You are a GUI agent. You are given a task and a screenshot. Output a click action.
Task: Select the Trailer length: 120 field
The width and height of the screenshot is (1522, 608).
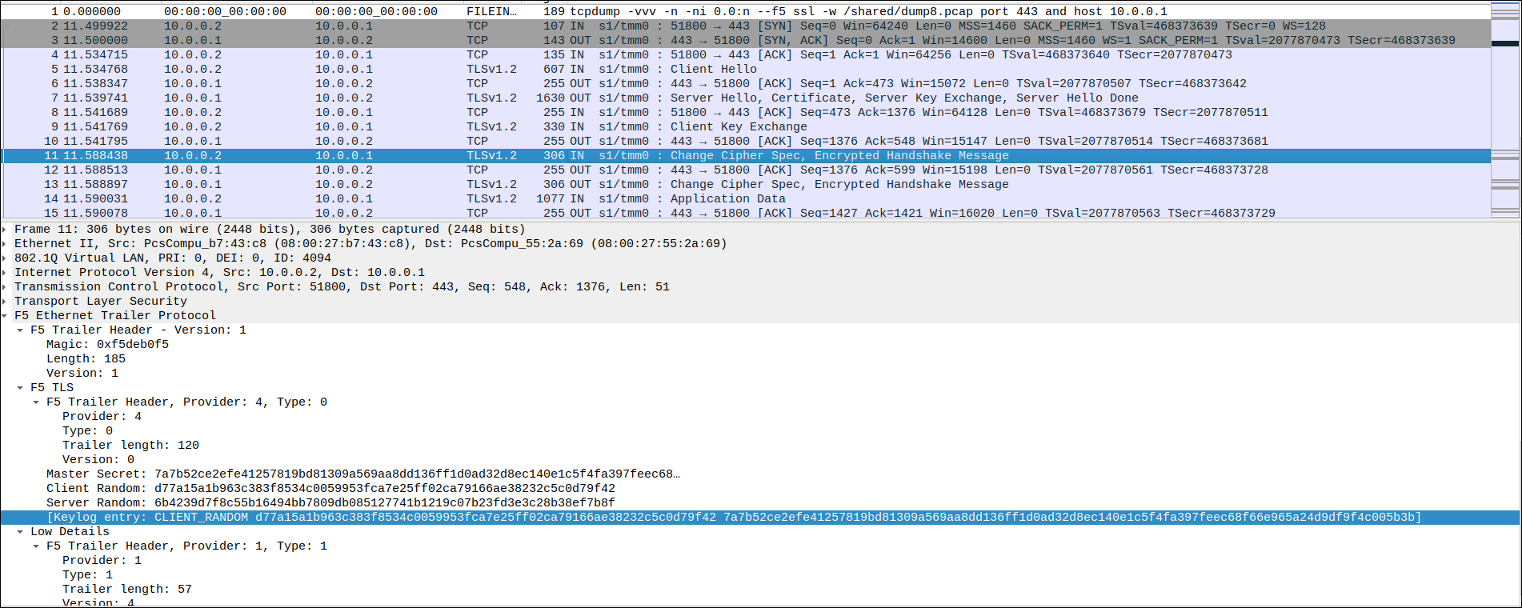(130, 446)
